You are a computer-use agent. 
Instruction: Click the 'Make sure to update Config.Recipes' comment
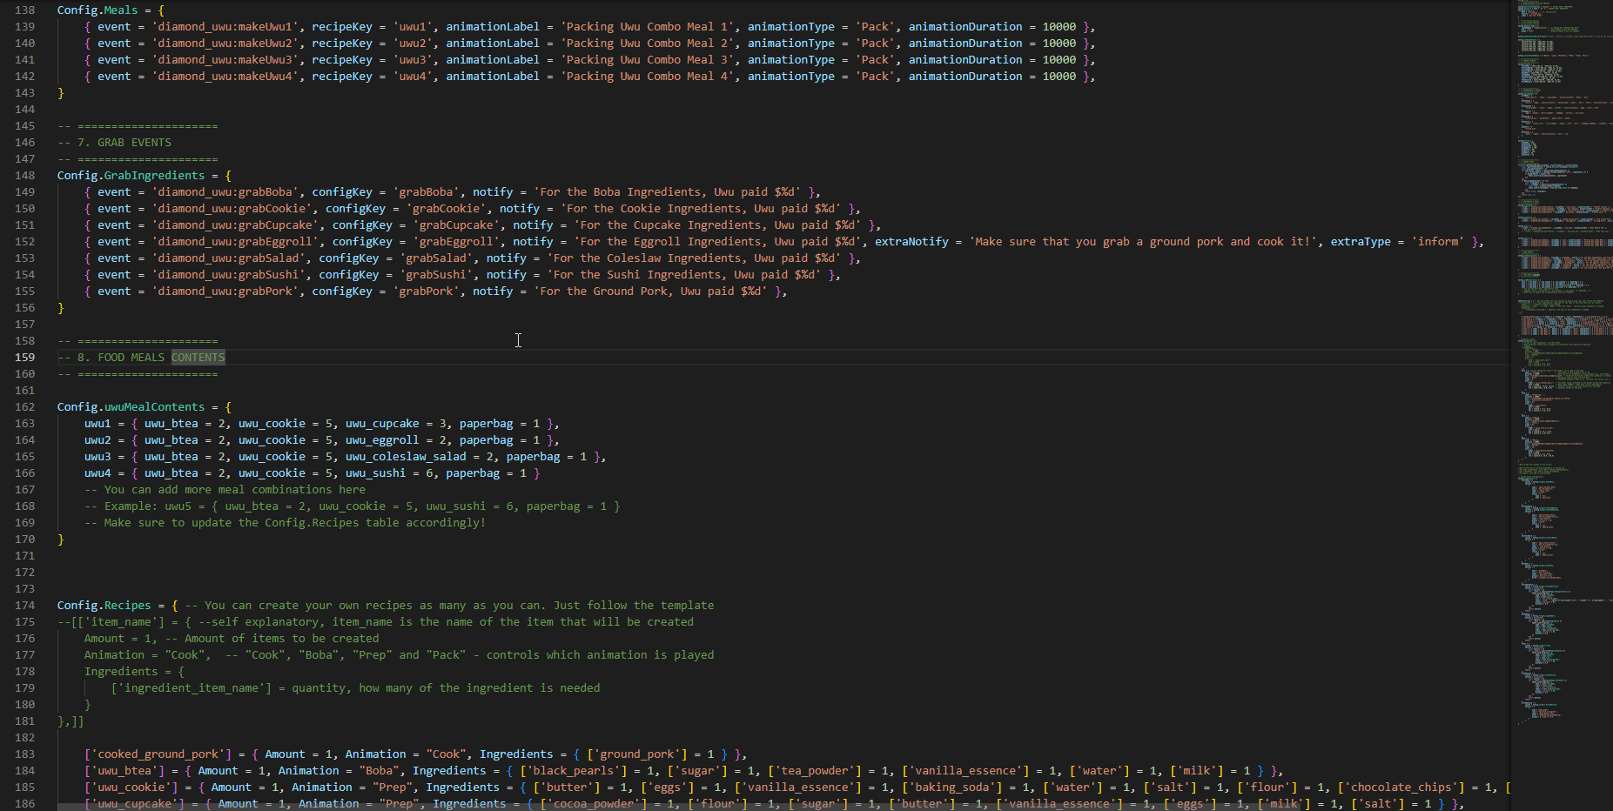[x=286, y=522]
